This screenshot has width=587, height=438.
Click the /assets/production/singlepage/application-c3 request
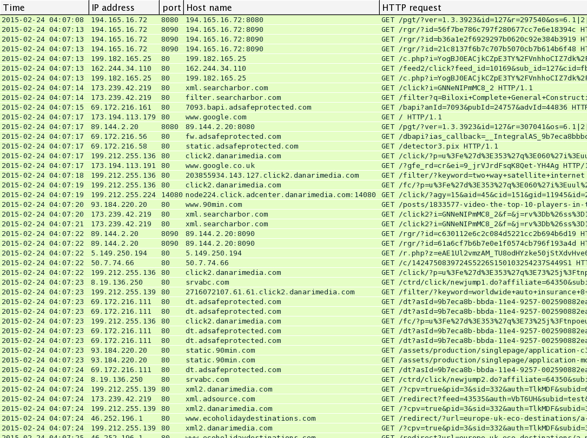point(484,350)
